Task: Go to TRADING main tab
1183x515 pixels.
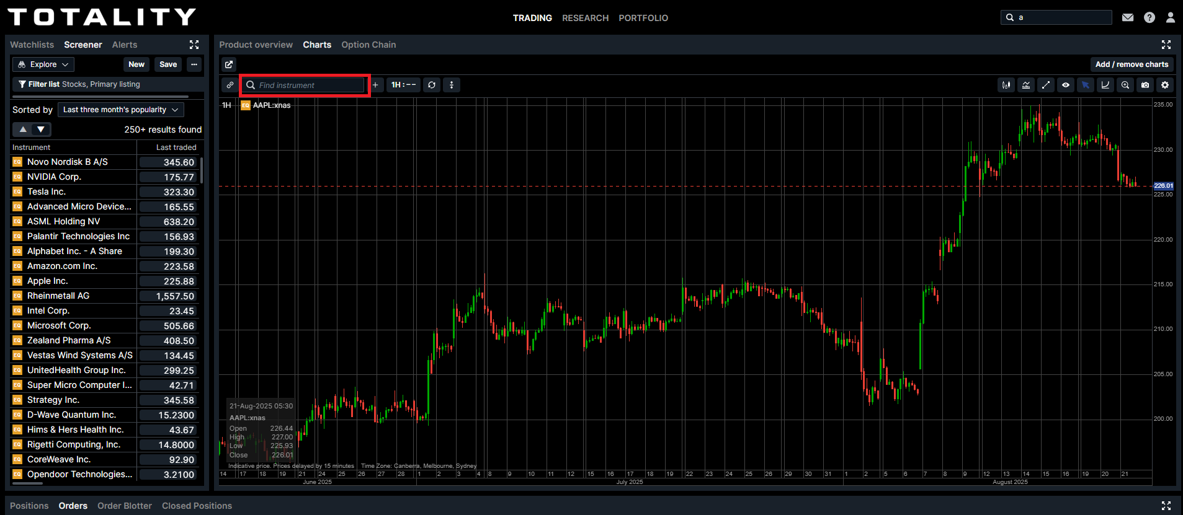Action: coord(532,18)
